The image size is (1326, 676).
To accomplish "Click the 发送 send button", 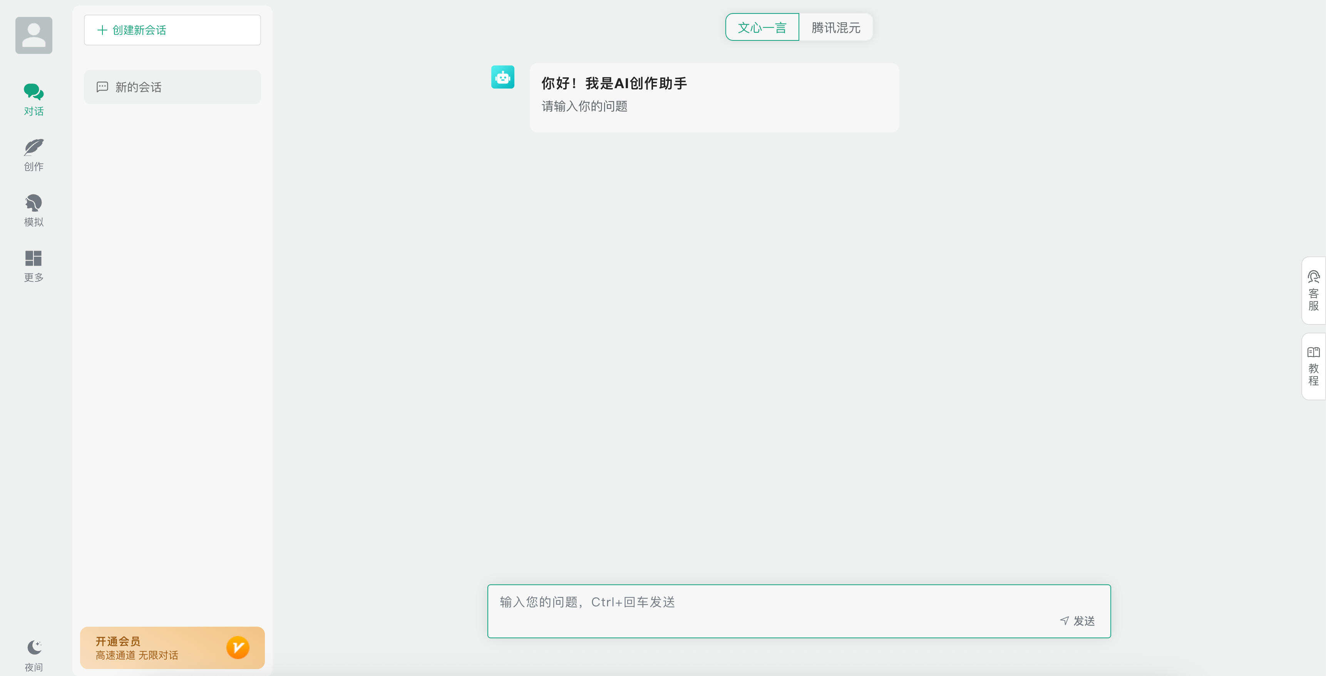I will click(1077, 621).
